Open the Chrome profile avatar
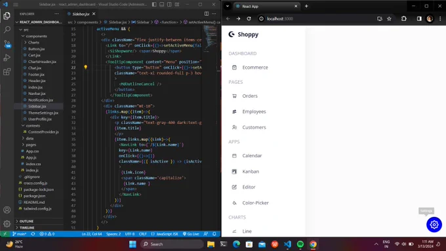 click(x=430, y=18)
